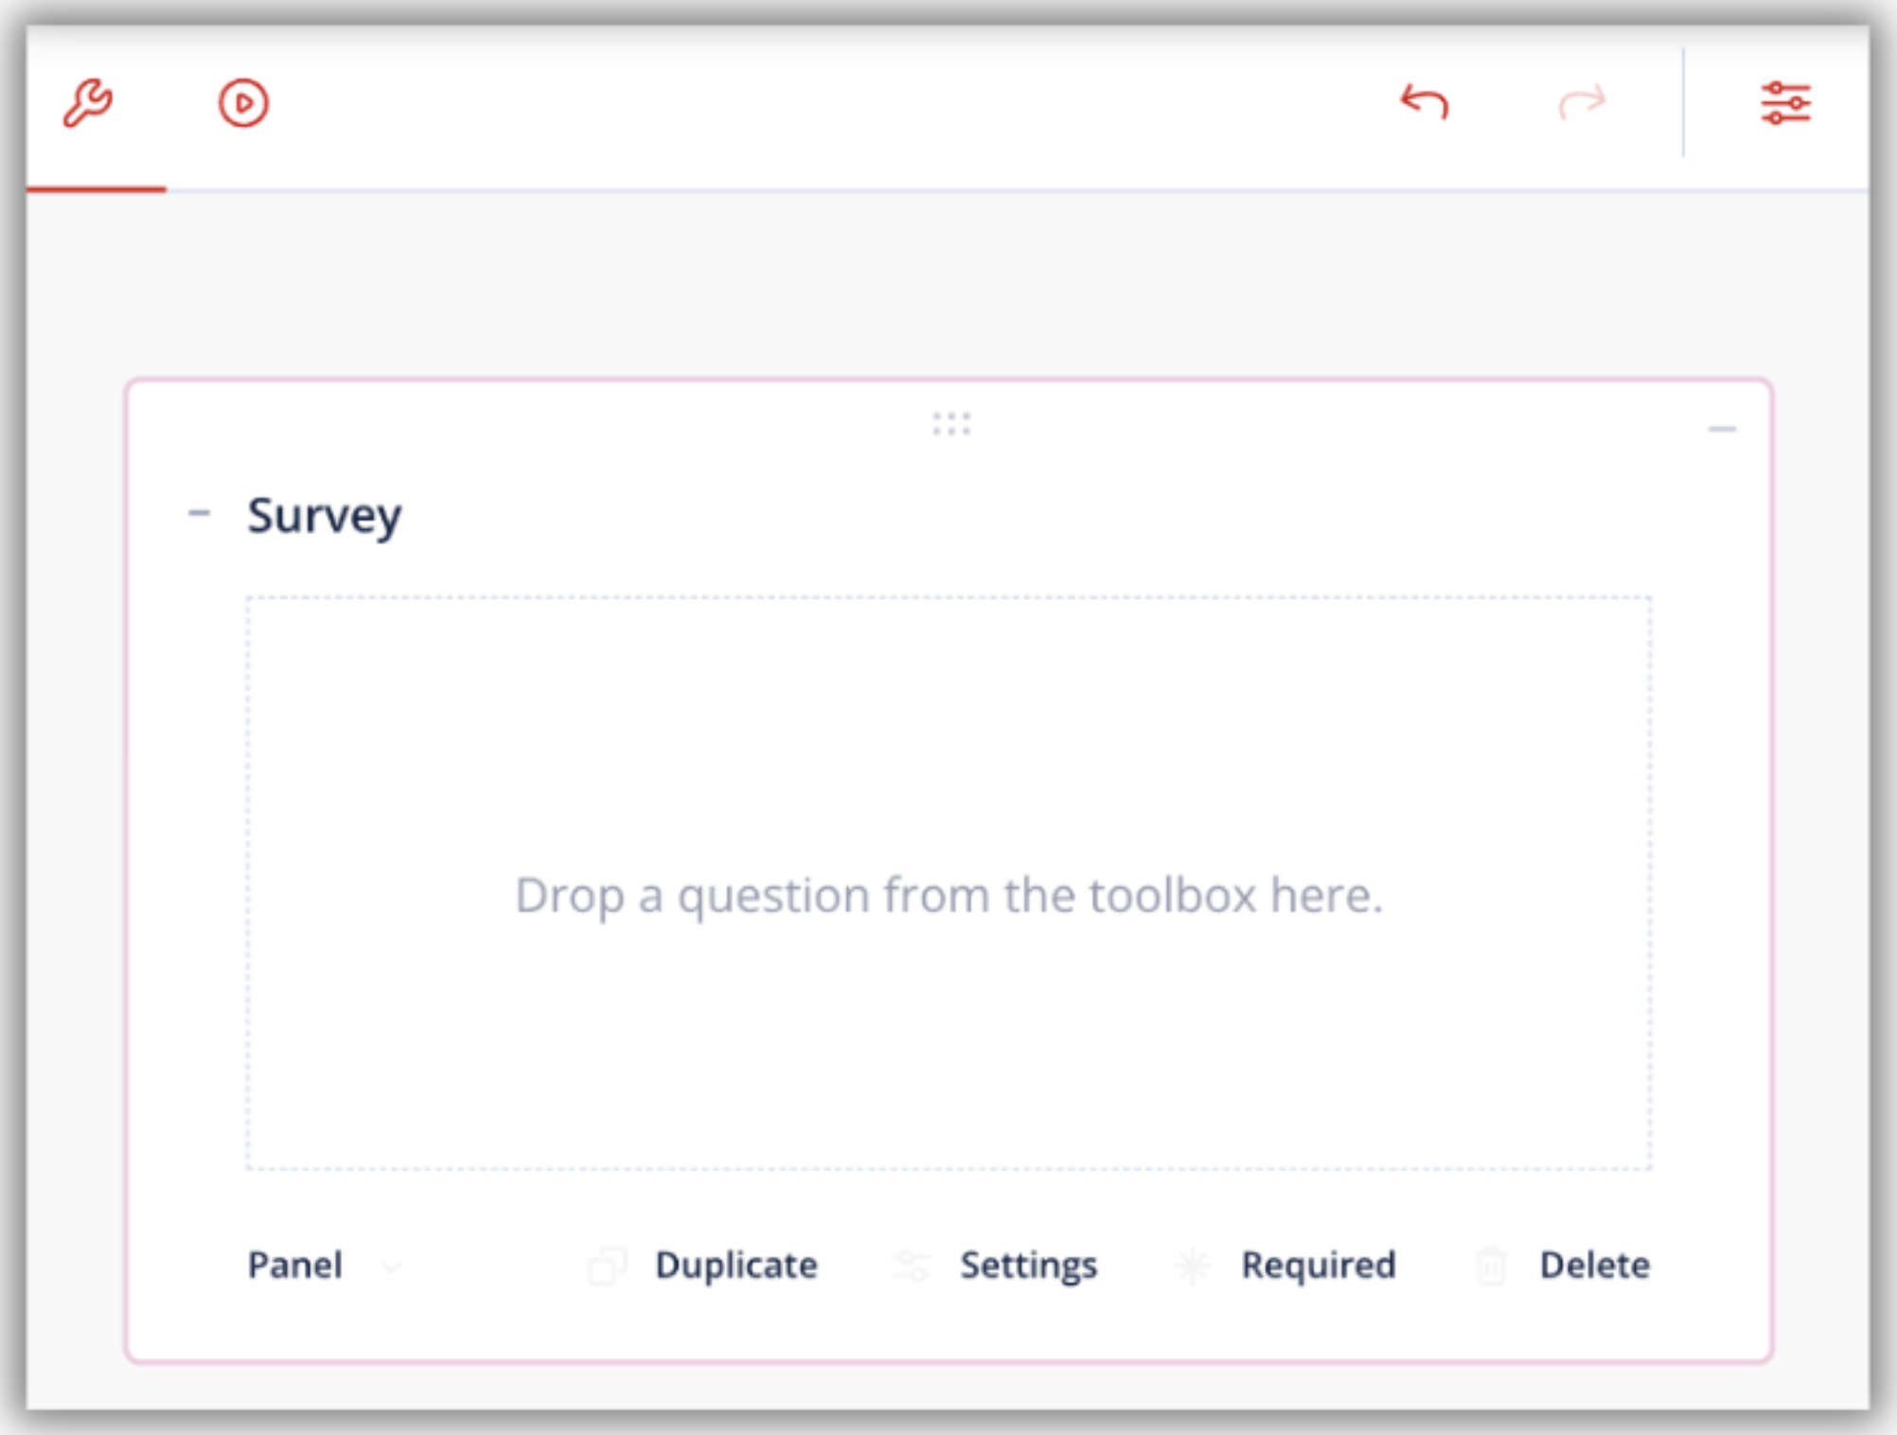Viewport: 1897px width, 1435px height.
Task: Click the Duplicate text button
Action: click(736, 1266)
